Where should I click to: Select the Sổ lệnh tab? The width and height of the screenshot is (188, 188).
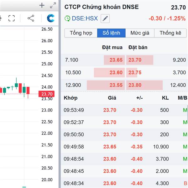pos(111,33)
